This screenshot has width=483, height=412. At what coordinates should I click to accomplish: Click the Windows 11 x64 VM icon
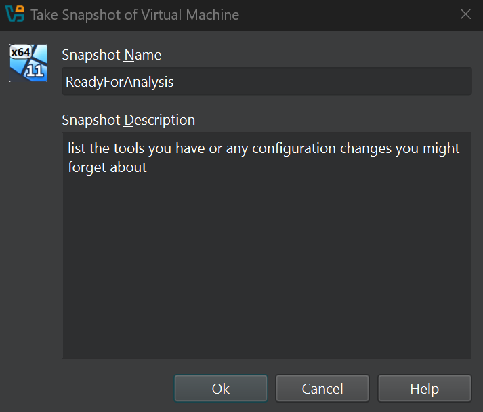click(x=28, y=63)
